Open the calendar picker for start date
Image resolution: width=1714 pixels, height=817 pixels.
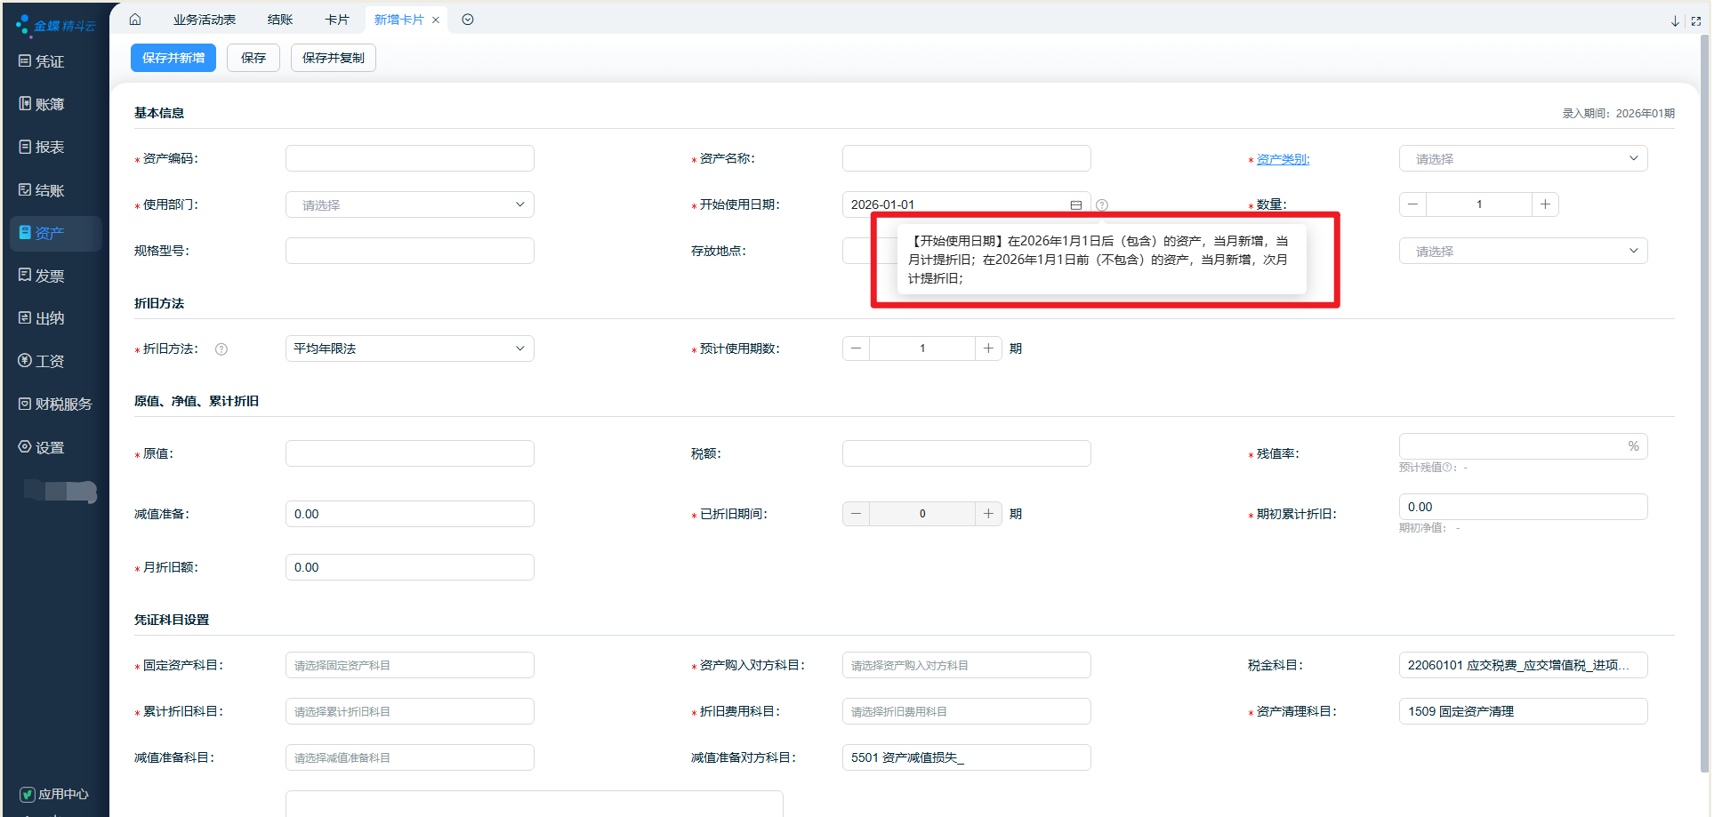click(x=1075, y=204)
